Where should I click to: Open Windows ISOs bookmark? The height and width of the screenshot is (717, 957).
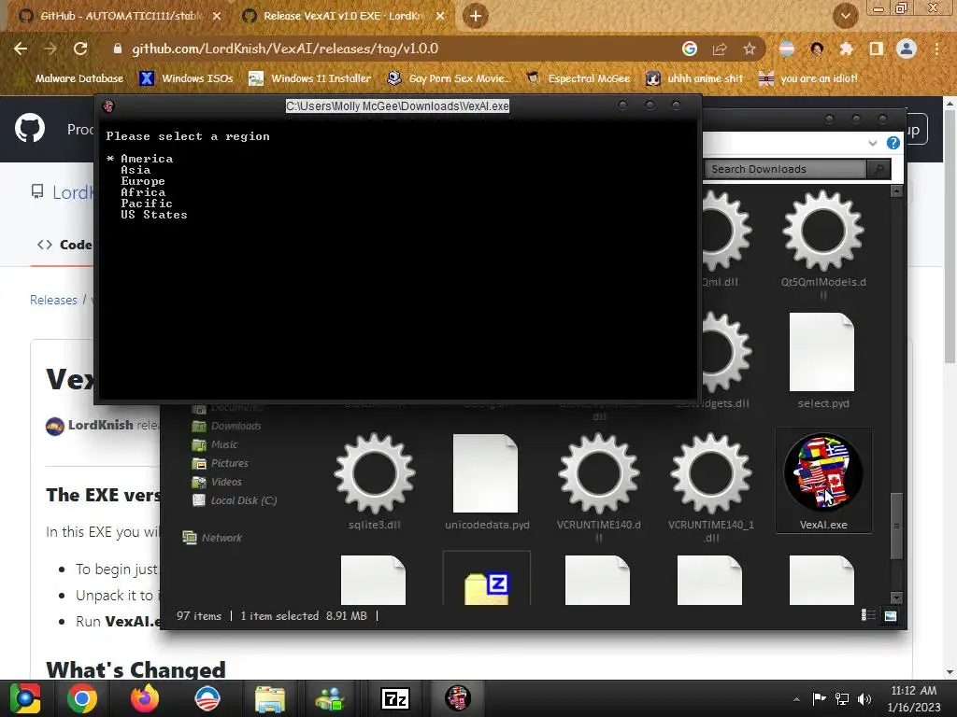pos(186,78)
